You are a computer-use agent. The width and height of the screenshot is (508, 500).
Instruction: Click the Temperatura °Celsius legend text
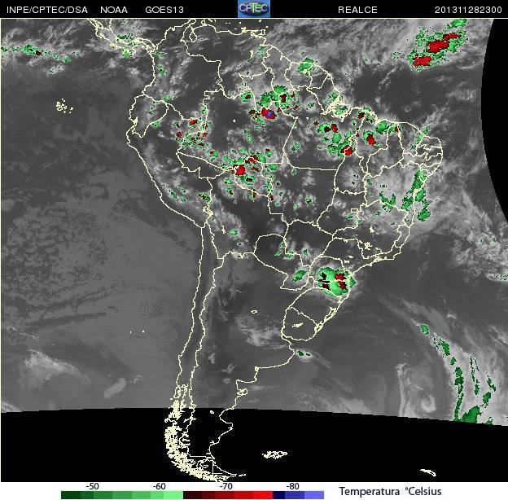pos(391,491)
